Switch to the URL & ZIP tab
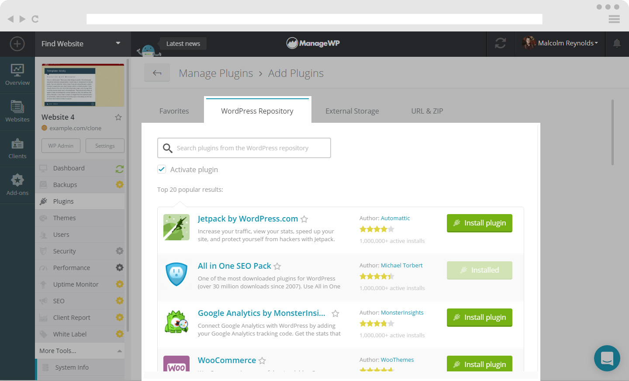Viewport: 629px width, 381px height. click(x=427, y=111)
